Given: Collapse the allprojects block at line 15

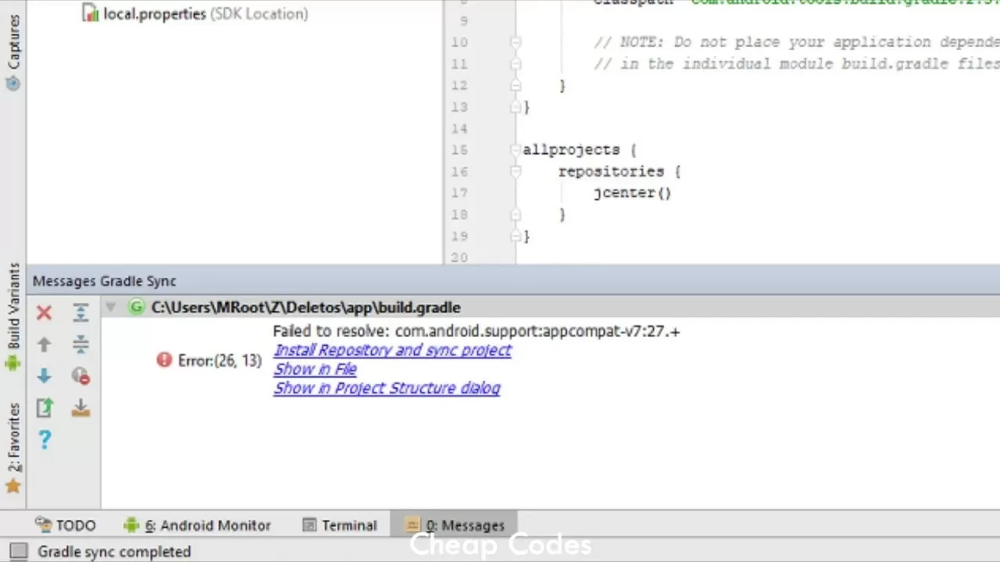Looking at the screenshot, I should 516,149.
